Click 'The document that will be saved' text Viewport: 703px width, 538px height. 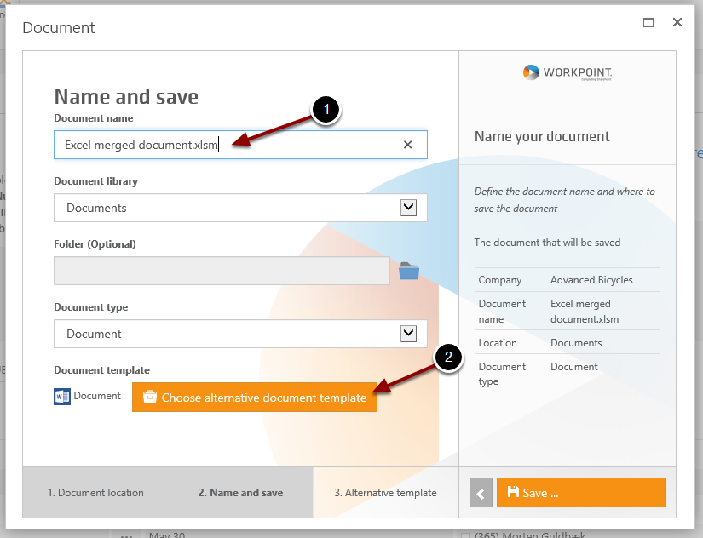547,243
